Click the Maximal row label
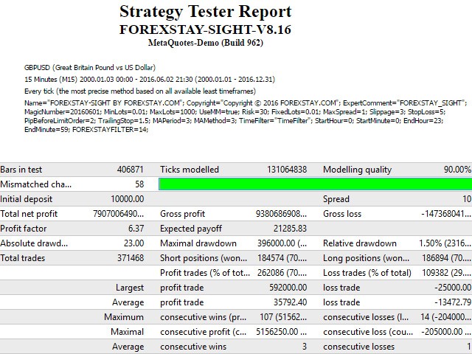The image size is (472, 354). coord(128,332)
